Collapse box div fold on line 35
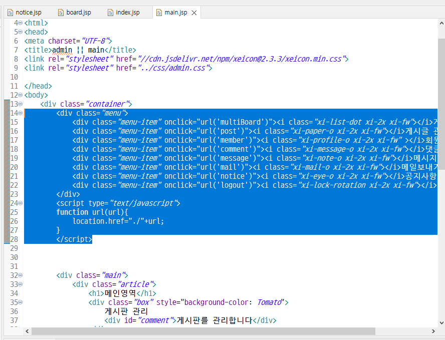The image size is (445, 340). click(x=21, y=302)
